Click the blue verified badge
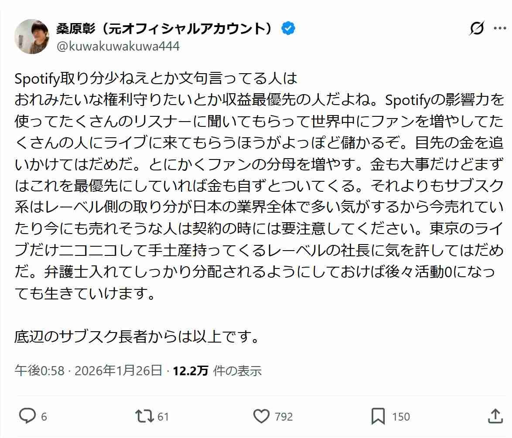The image size is (512, 438). click(288, 29)
